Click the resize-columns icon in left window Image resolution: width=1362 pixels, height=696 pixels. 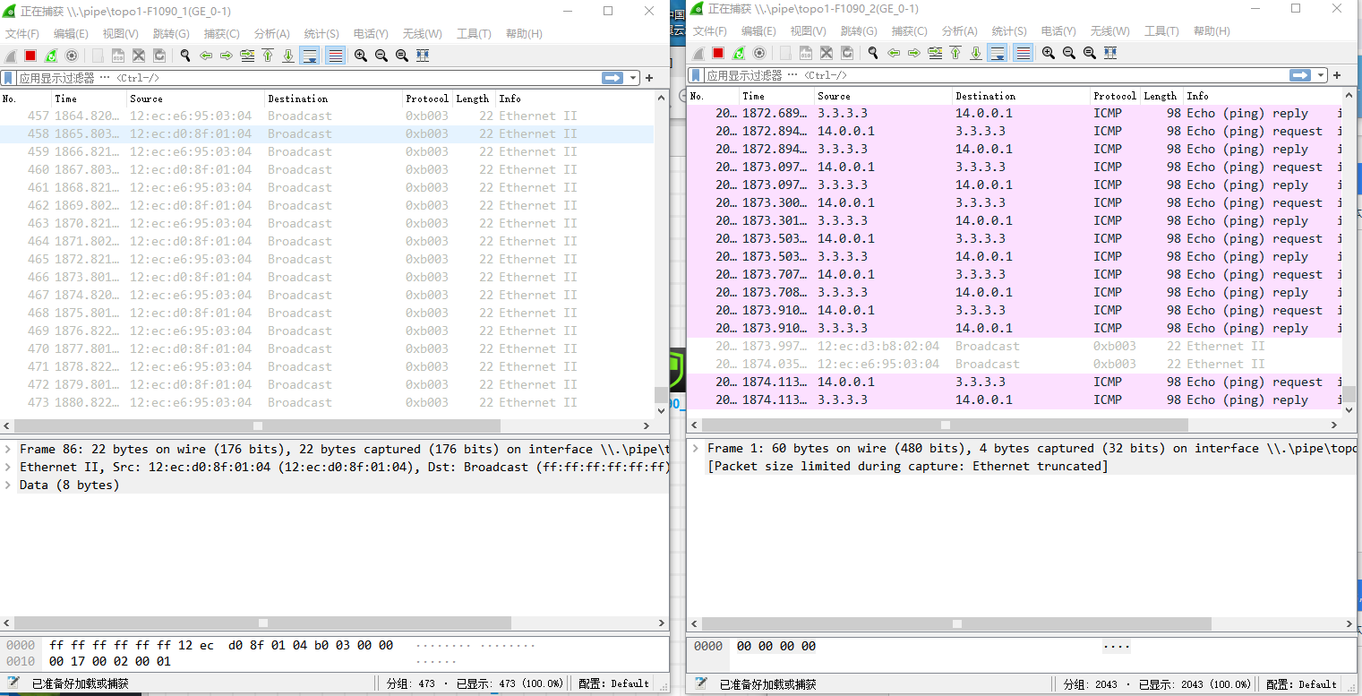(423, 56)
